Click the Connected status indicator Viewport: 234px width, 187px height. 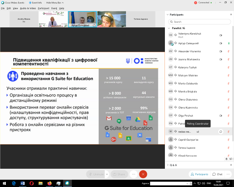(203, 3)
